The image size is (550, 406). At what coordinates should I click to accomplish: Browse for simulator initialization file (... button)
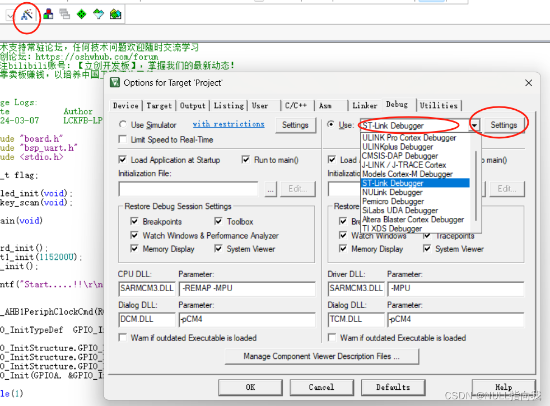(x=271, y=189)
